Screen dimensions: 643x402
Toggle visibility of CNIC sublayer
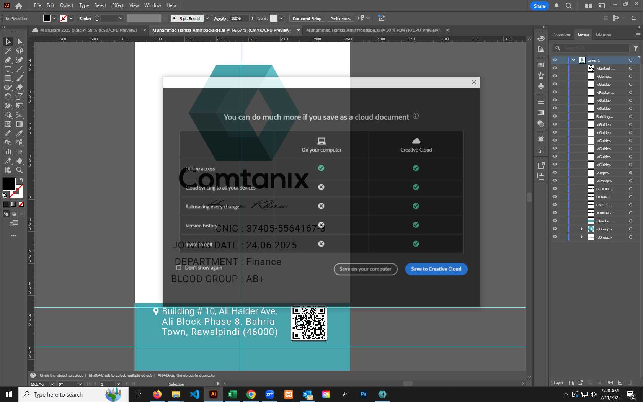point(555,205)
